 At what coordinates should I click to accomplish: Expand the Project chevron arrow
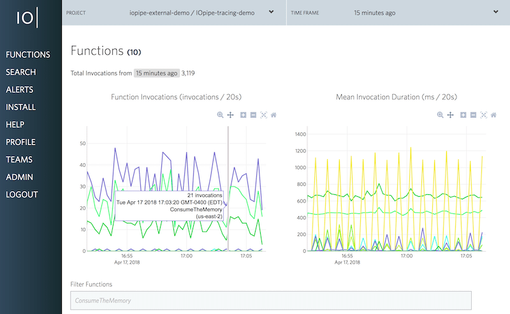[x=271, y=12]
